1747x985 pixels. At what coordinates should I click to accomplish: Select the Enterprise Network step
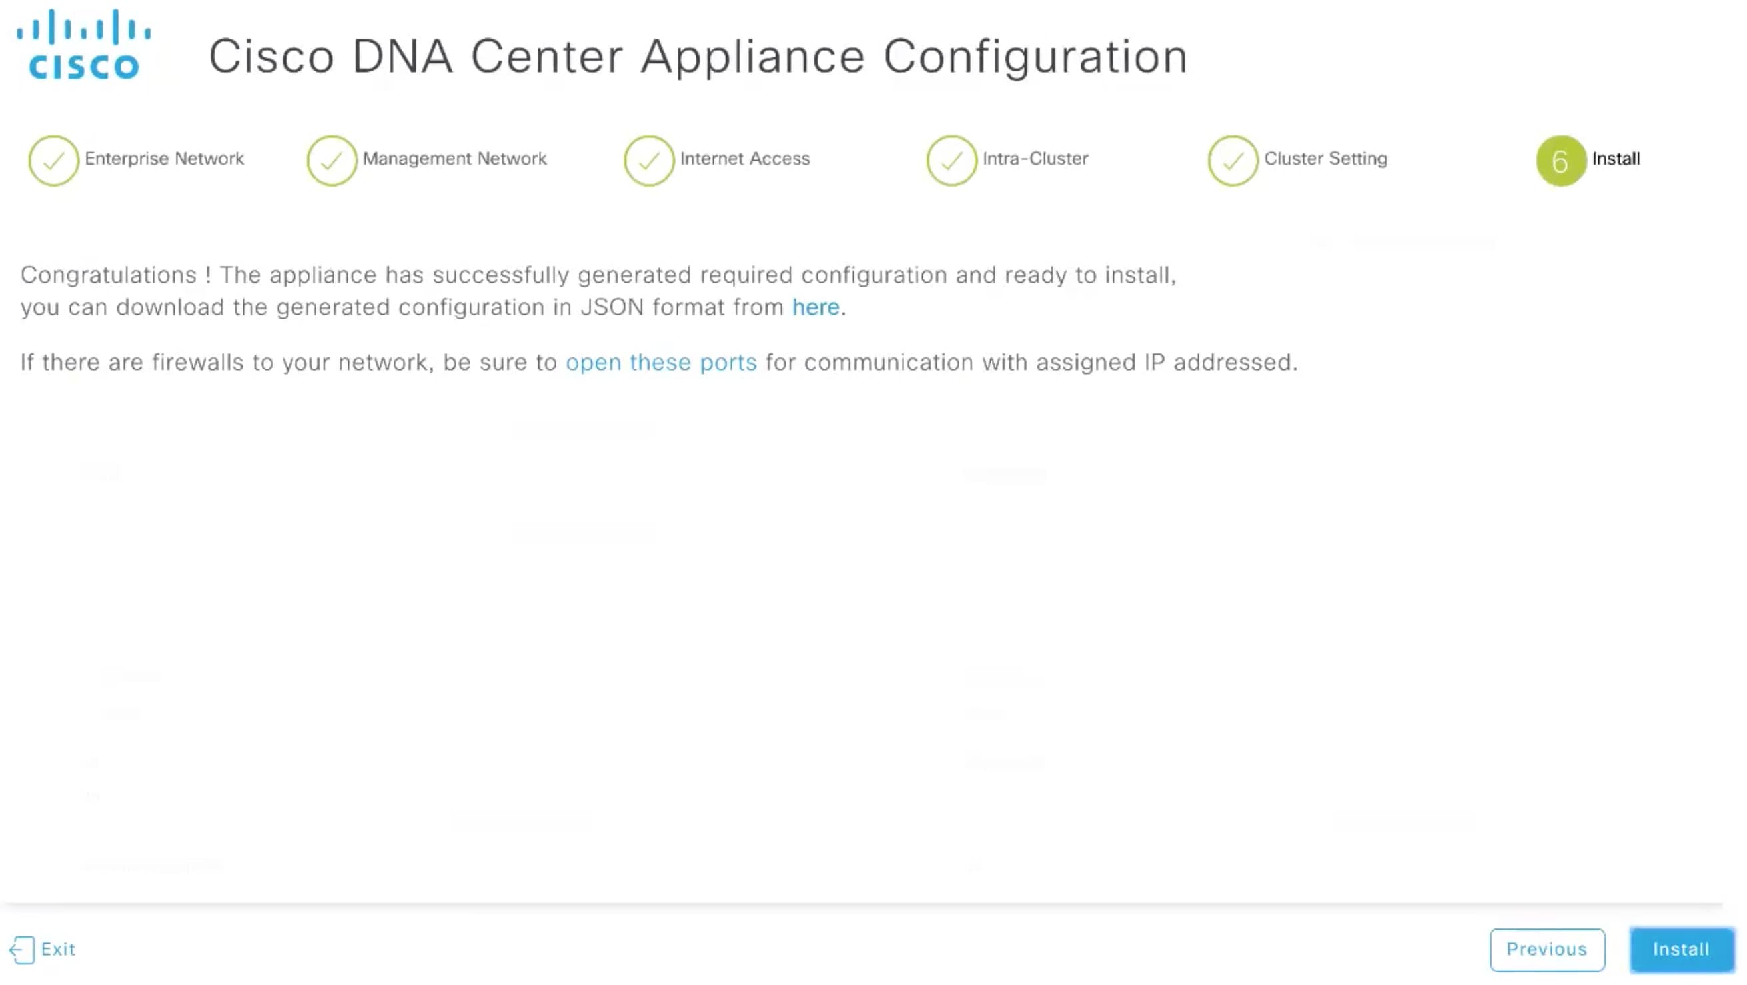[163, 159]
